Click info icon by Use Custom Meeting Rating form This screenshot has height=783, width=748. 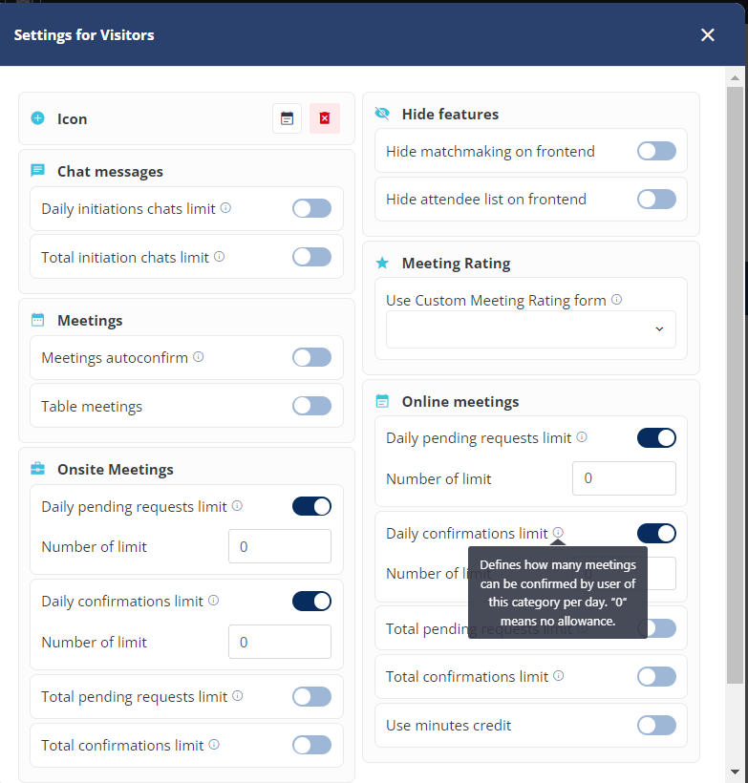[616, 299]
